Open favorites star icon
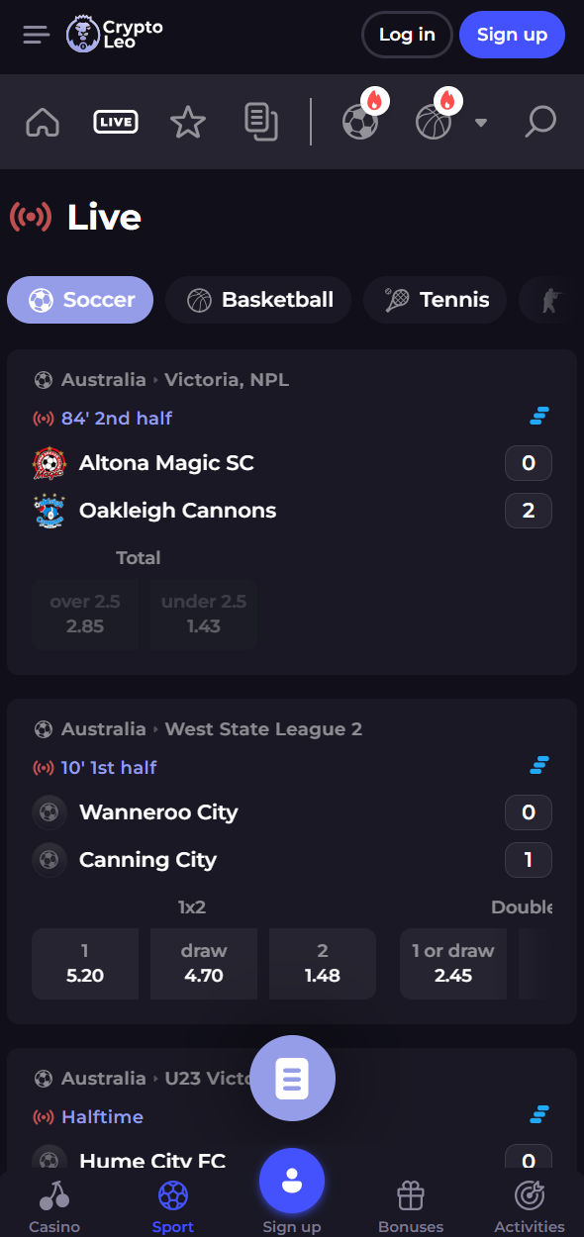Viewport: 584px width, 1237px height. 188,123
